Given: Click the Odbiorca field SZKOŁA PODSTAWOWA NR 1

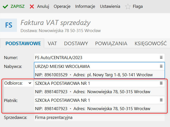Looking at the screenshot, I should coord(99,83).
